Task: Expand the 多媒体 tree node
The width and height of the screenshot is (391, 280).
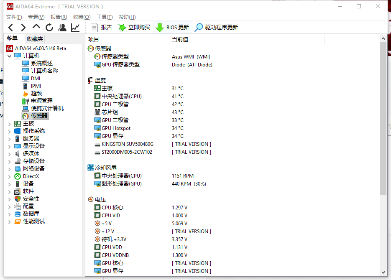Action: point(10,154)
